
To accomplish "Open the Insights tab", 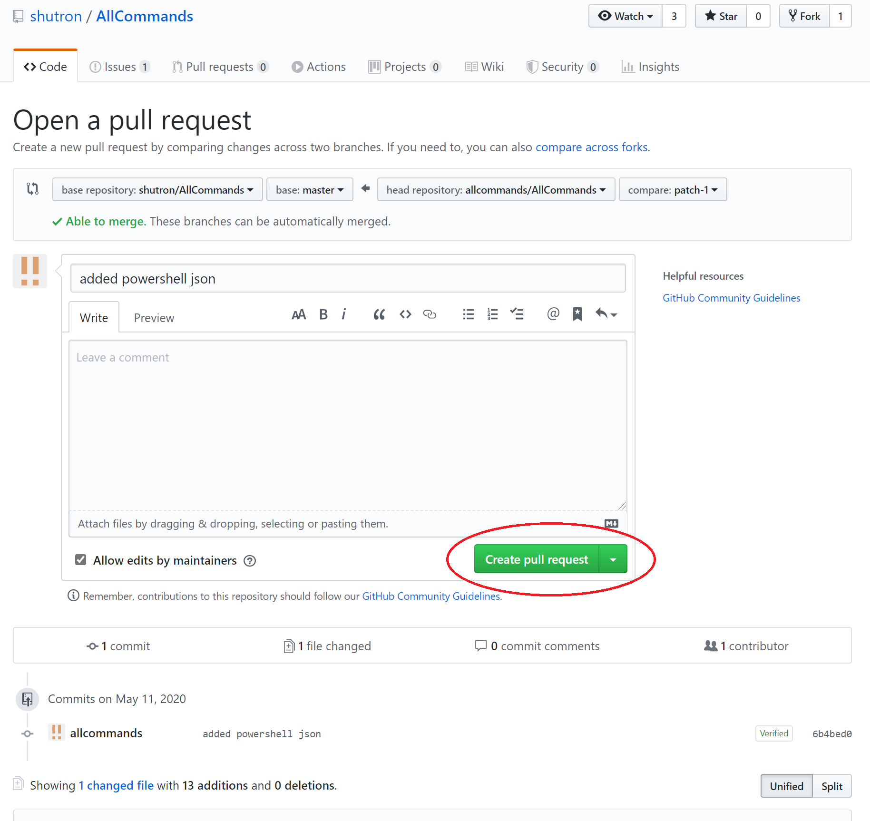I will click(x=650, y=67).
